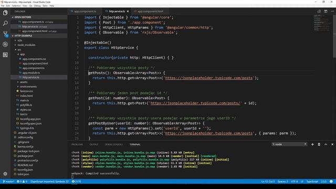Open app.module.ts in the file tree
Screen dimensions: 336x189
[x=31, y=72]
